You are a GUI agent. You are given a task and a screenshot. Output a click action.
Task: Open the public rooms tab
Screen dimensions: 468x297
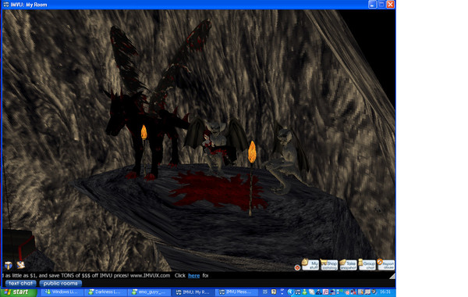tap(61, 283)
